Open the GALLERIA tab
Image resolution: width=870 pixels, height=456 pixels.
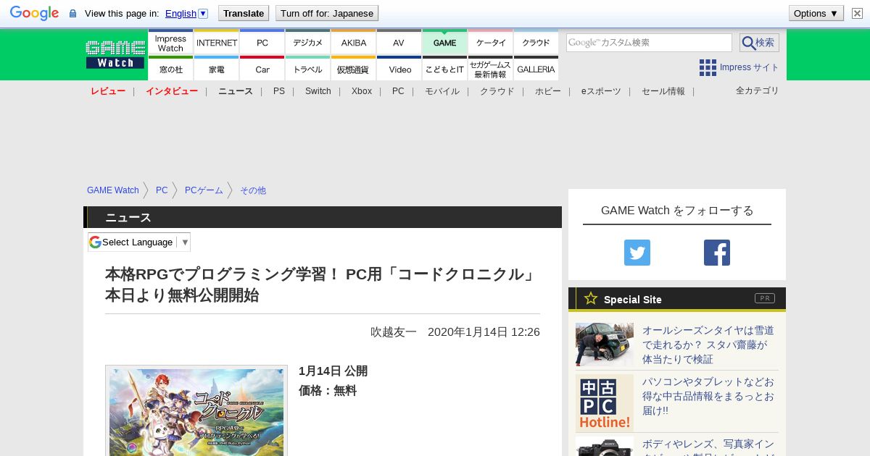point(536,68)
